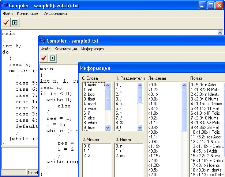Open Компиляция menu in sample8 window
Screen dimensions: 225x177
pos(28,13)
